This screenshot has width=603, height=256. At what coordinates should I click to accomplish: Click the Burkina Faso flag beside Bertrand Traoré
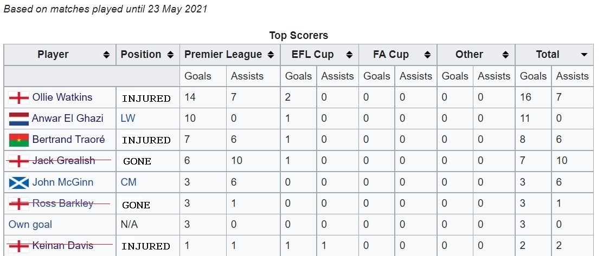(19, 140)
